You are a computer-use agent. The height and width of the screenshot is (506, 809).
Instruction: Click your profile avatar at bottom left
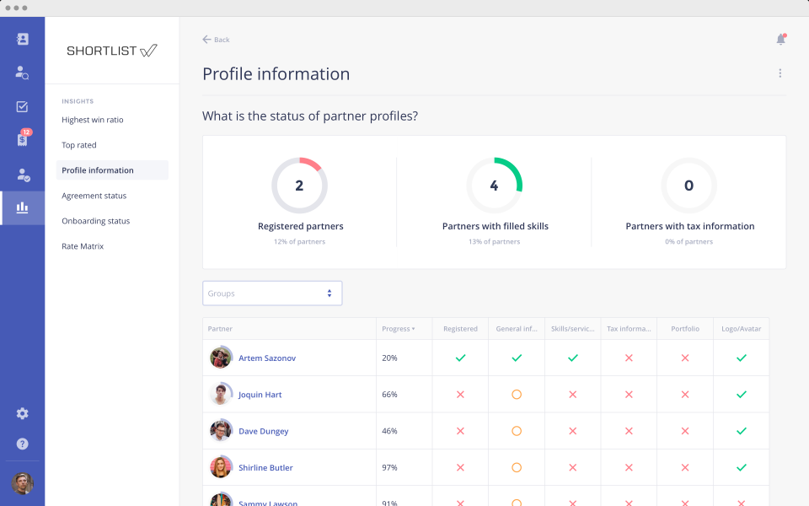[23, 484]
